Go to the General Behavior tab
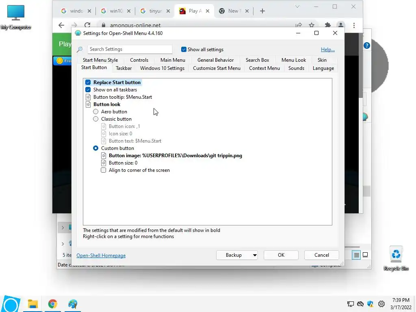Image resolution: width=416 pixels, height=312 pixels. pyautogui.click(x=215, y=60)
